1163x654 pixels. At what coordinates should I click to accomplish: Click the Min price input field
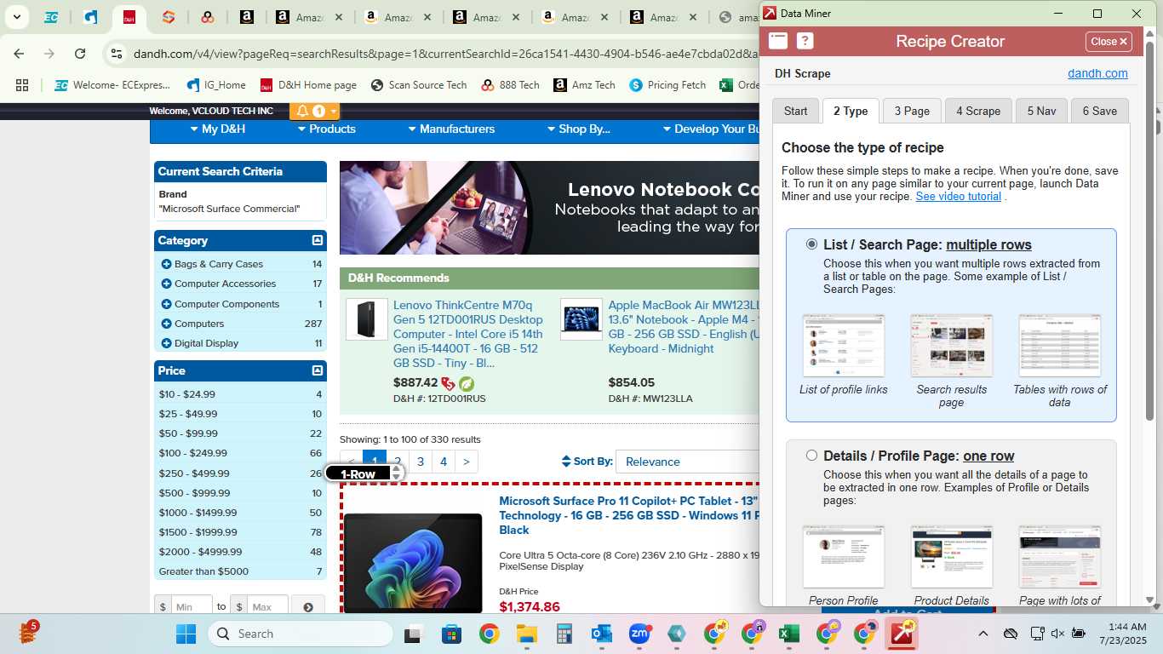click(x=192, y=606)
